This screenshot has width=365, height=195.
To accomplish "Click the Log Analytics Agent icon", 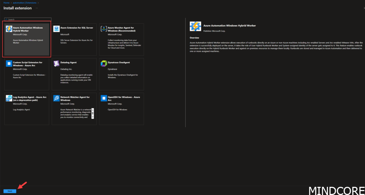I will point(9,98).
